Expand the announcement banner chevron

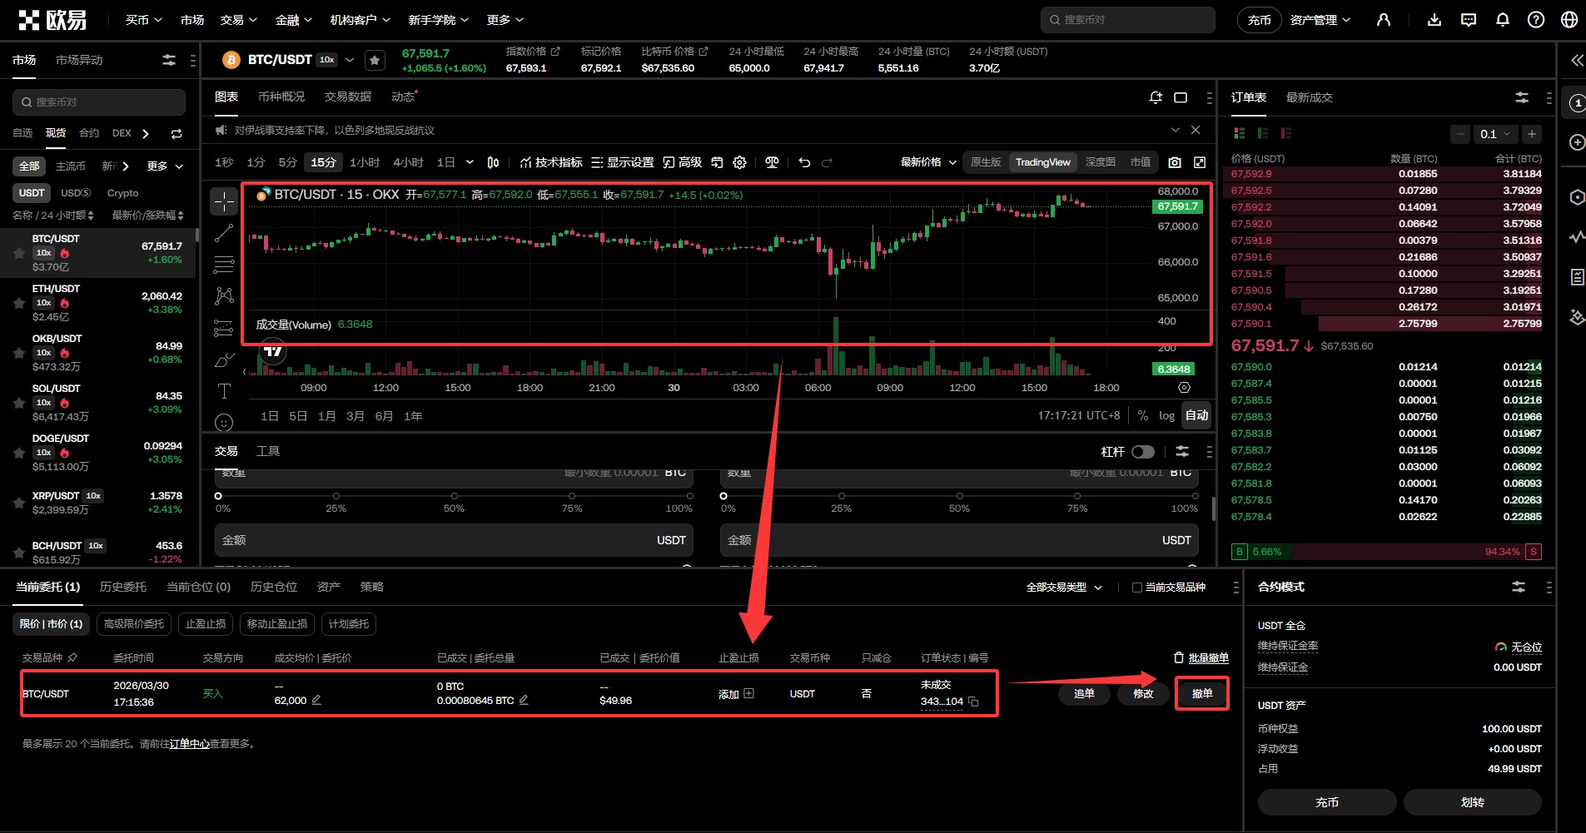(x=1175, y=130)
